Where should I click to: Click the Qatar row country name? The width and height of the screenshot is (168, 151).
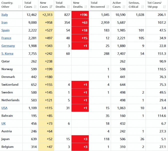pyautogui.click(x=6, y=61)
